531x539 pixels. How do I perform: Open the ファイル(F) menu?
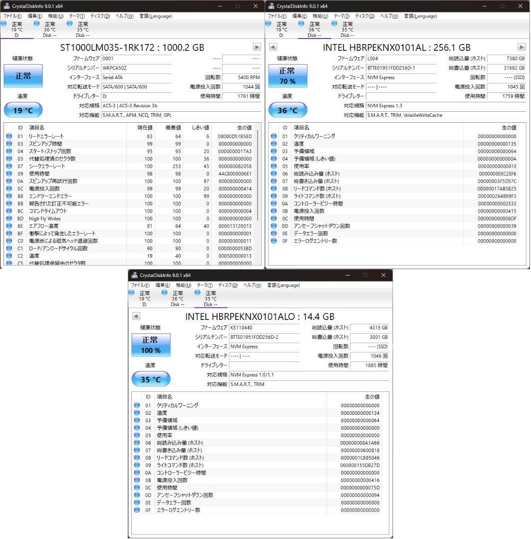(x=12, y=16)
